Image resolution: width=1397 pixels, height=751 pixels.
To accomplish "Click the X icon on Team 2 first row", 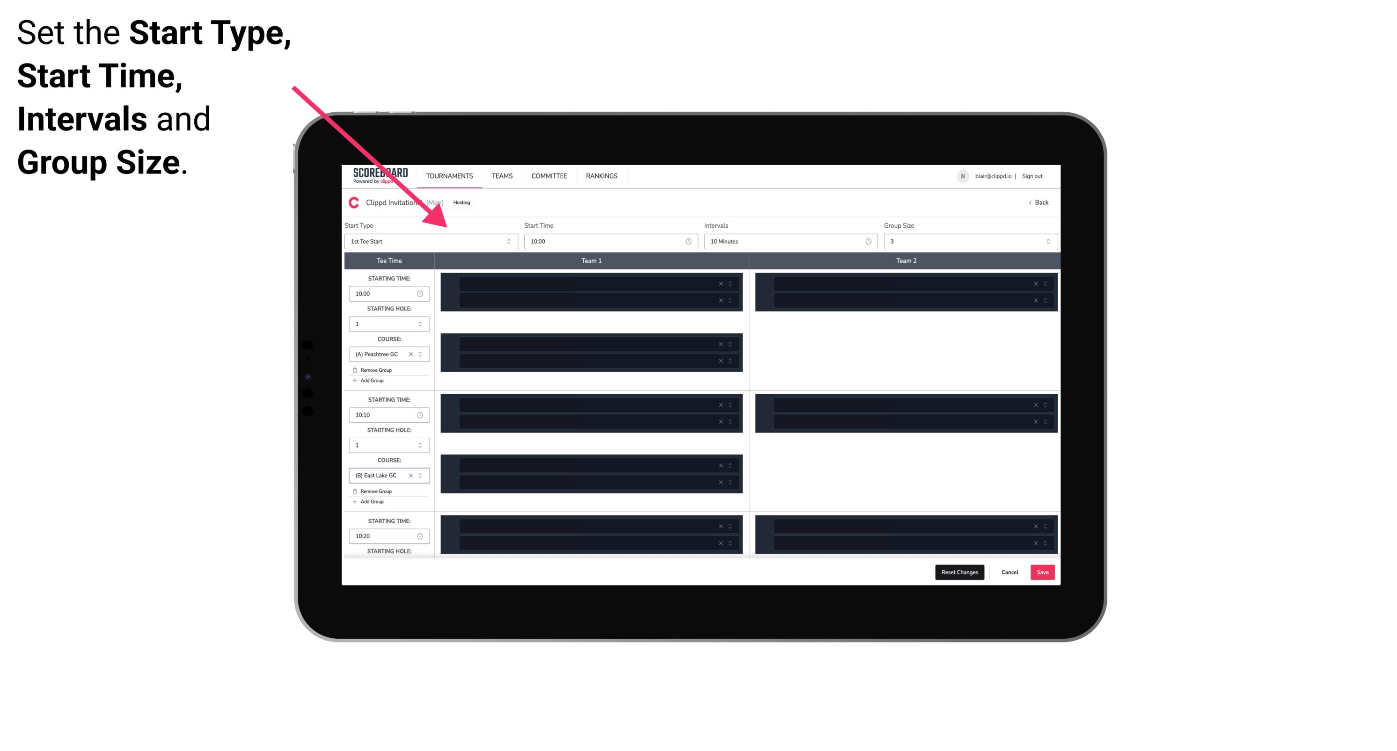I will point(1034,283).
